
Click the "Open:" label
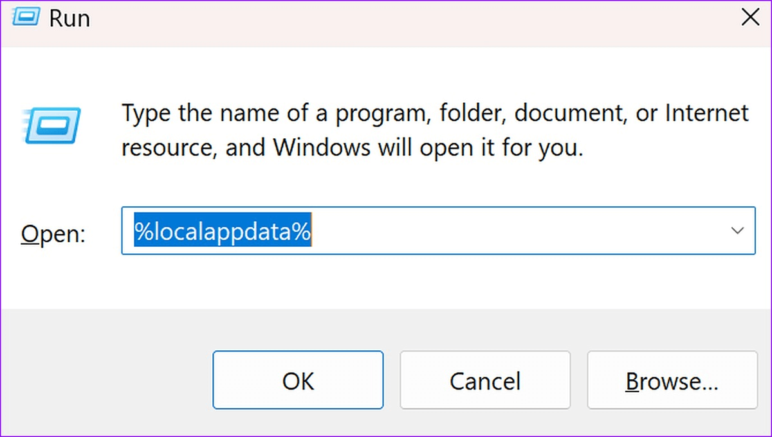tap(53, 233)
